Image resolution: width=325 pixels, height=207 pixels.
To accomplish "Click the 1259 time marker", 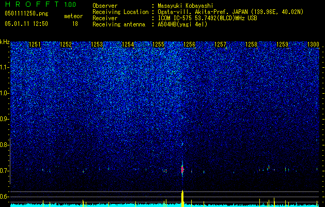I will tap(282, 45).
